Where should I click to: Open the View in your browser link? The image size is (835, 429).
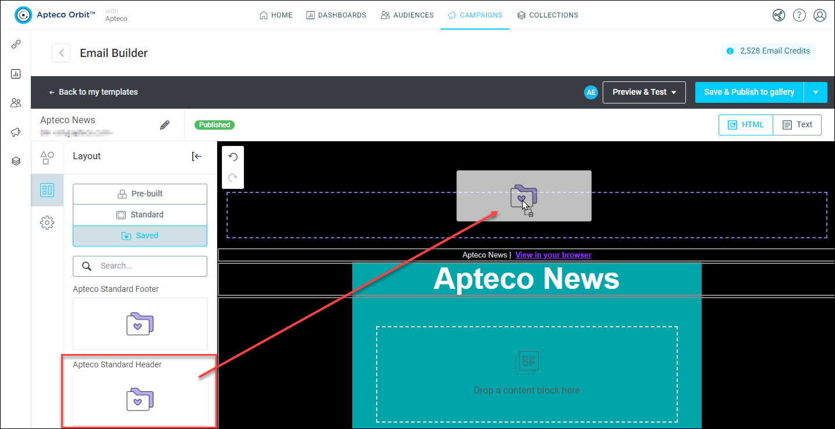(553, 255)
